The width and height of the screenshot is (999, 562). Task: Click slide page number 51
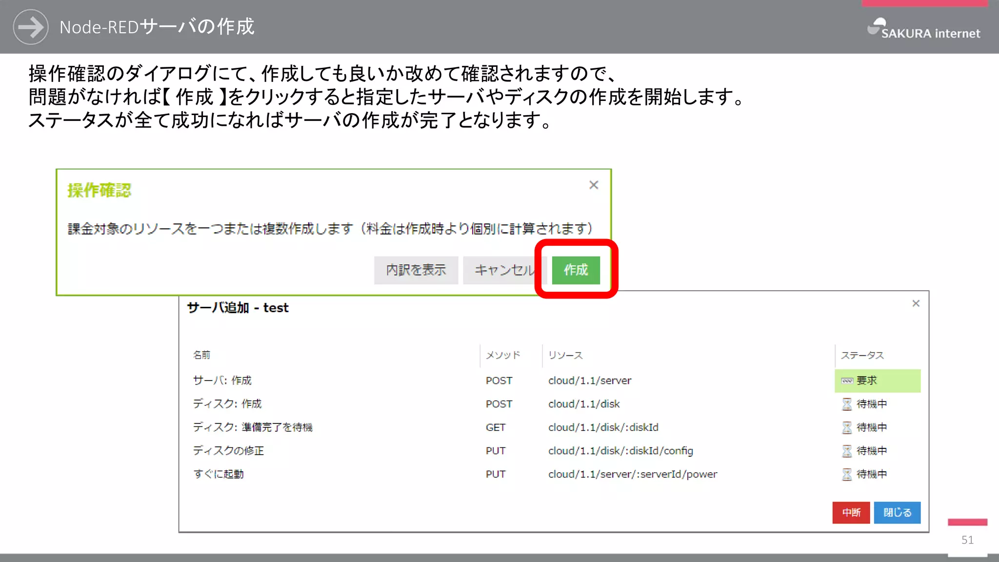967,540
